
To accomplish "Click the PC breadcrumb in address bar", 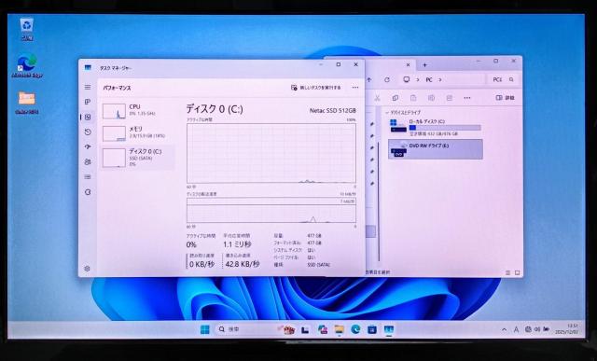I will click(429, 79).
